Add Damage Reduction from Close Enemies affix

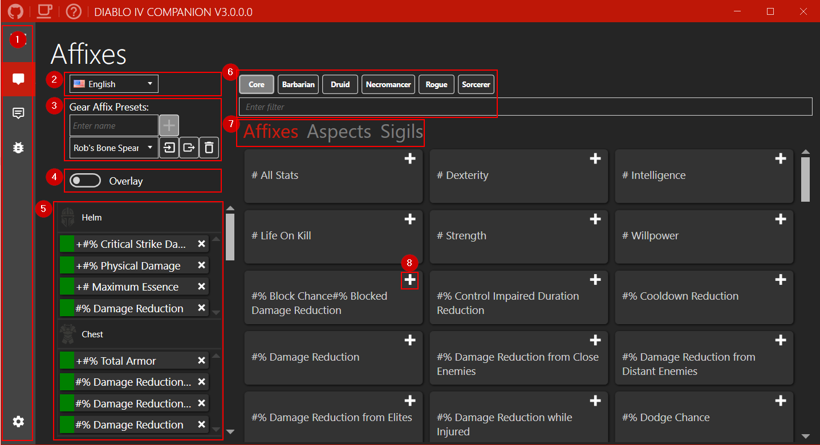(x=595, y=341)
